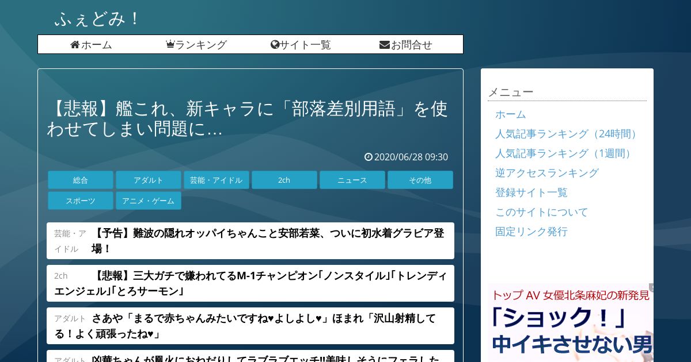Open the お問合せ navigation menu item
The width and height of the screenshot is (691, 362).
coord(406,44)
